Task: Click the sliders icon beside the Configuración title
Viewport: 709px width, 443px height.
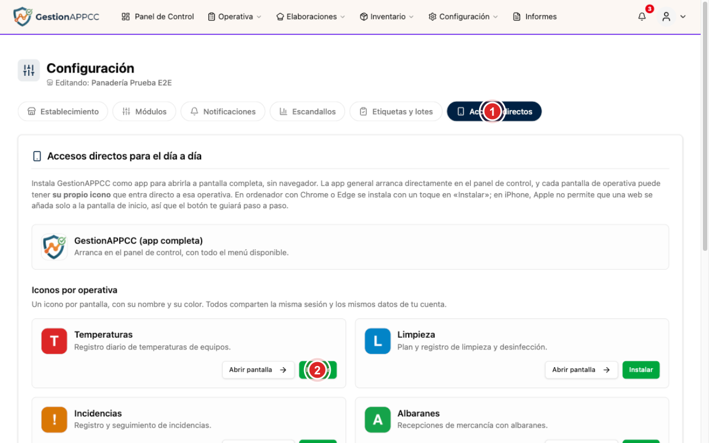Action: click(29, 70)
